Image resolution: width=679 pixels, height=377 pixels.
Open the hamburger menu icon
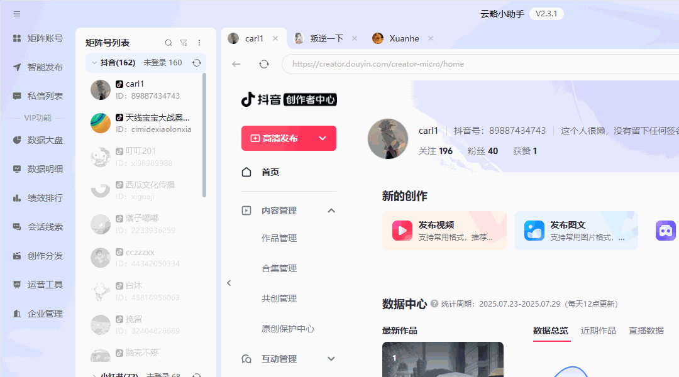pyautogui.click(x=17, y=14)
